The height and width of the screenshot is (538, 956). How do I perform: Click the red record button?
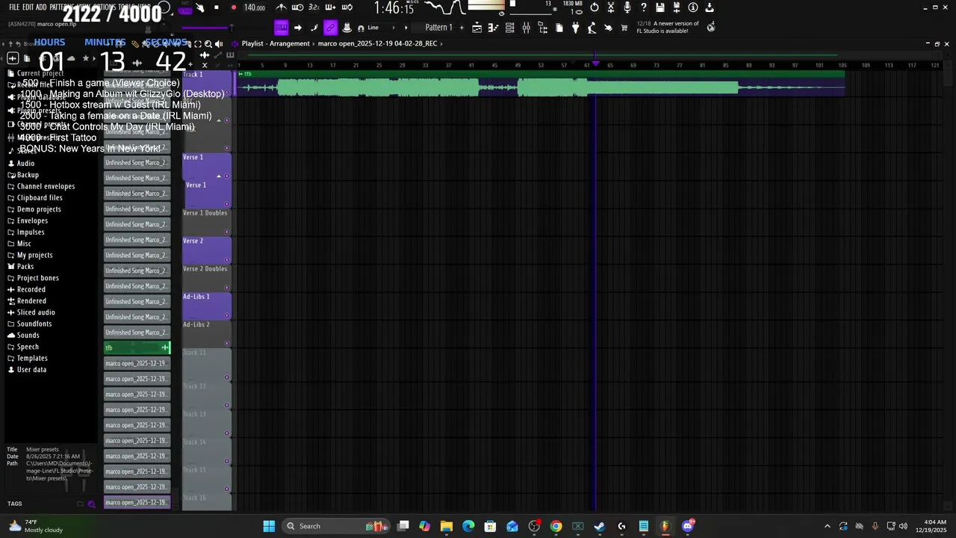point(234,7)
